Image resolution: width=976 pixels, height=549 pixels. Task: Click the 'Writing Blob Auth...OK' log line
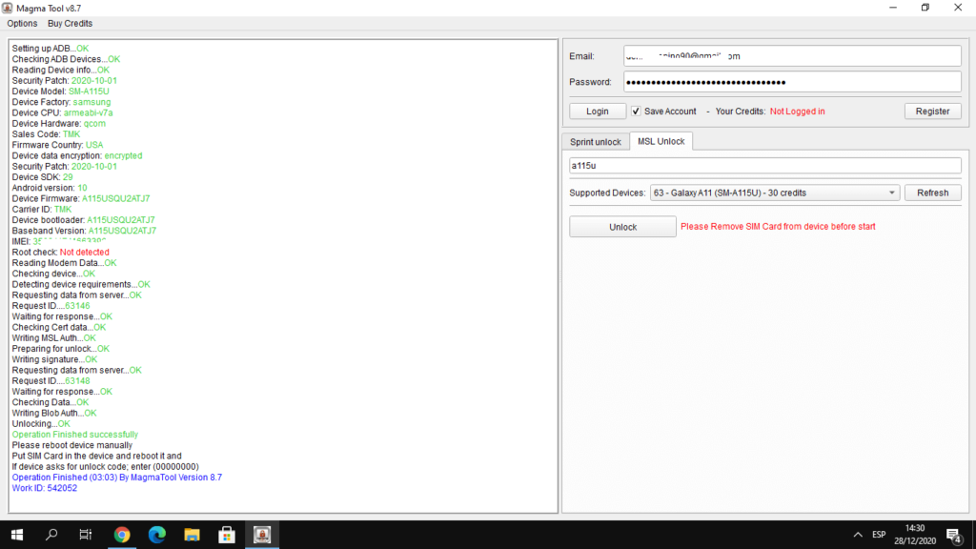click(54, 414)
